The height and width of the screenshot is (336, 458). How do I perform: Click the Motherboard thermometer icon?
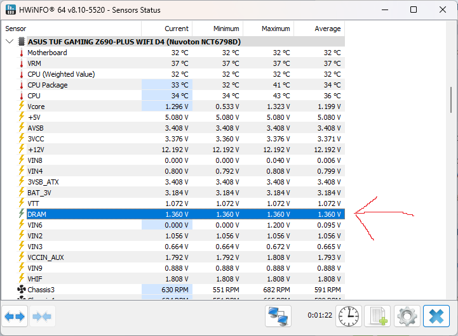(22, 53)
